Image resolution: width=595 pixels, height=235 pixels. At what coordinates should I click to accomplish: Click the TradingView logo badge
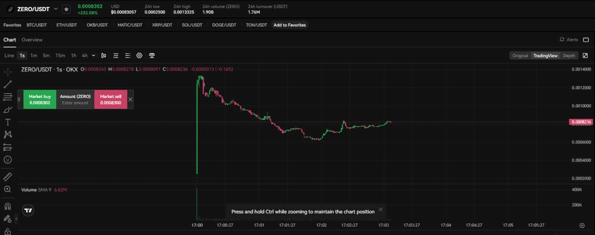pyautogui.click(x=28, y=210)
